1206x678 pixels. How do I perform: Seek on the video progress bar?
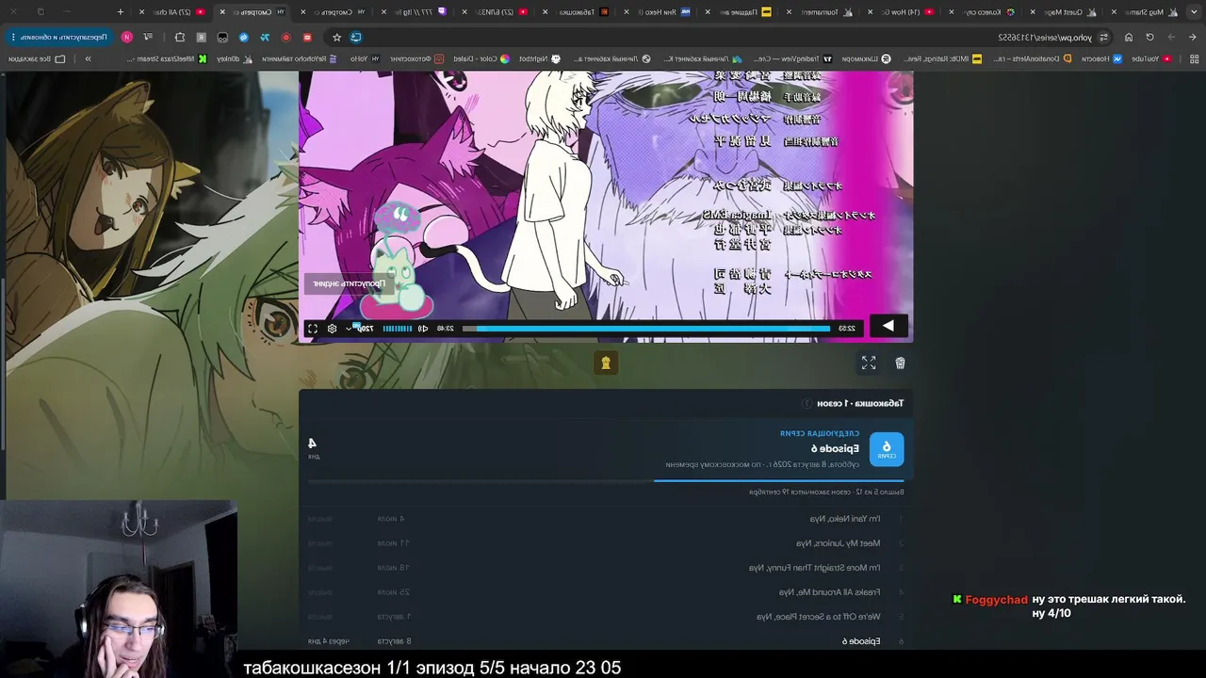[646, 329]
